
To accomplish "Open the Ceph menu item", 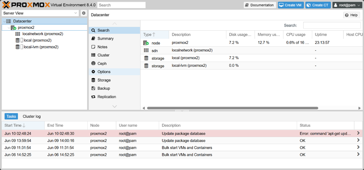I will [x=102, y=64].
